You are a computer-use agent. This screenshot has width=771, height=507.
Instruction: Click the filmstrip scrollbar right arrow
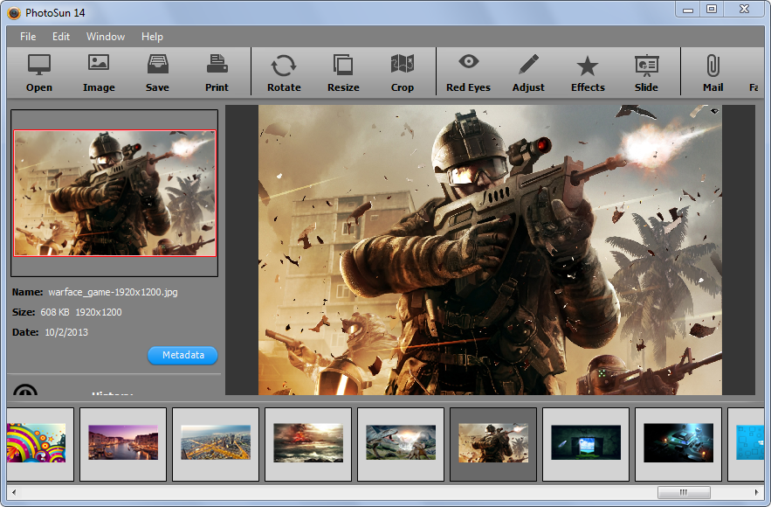756,492
